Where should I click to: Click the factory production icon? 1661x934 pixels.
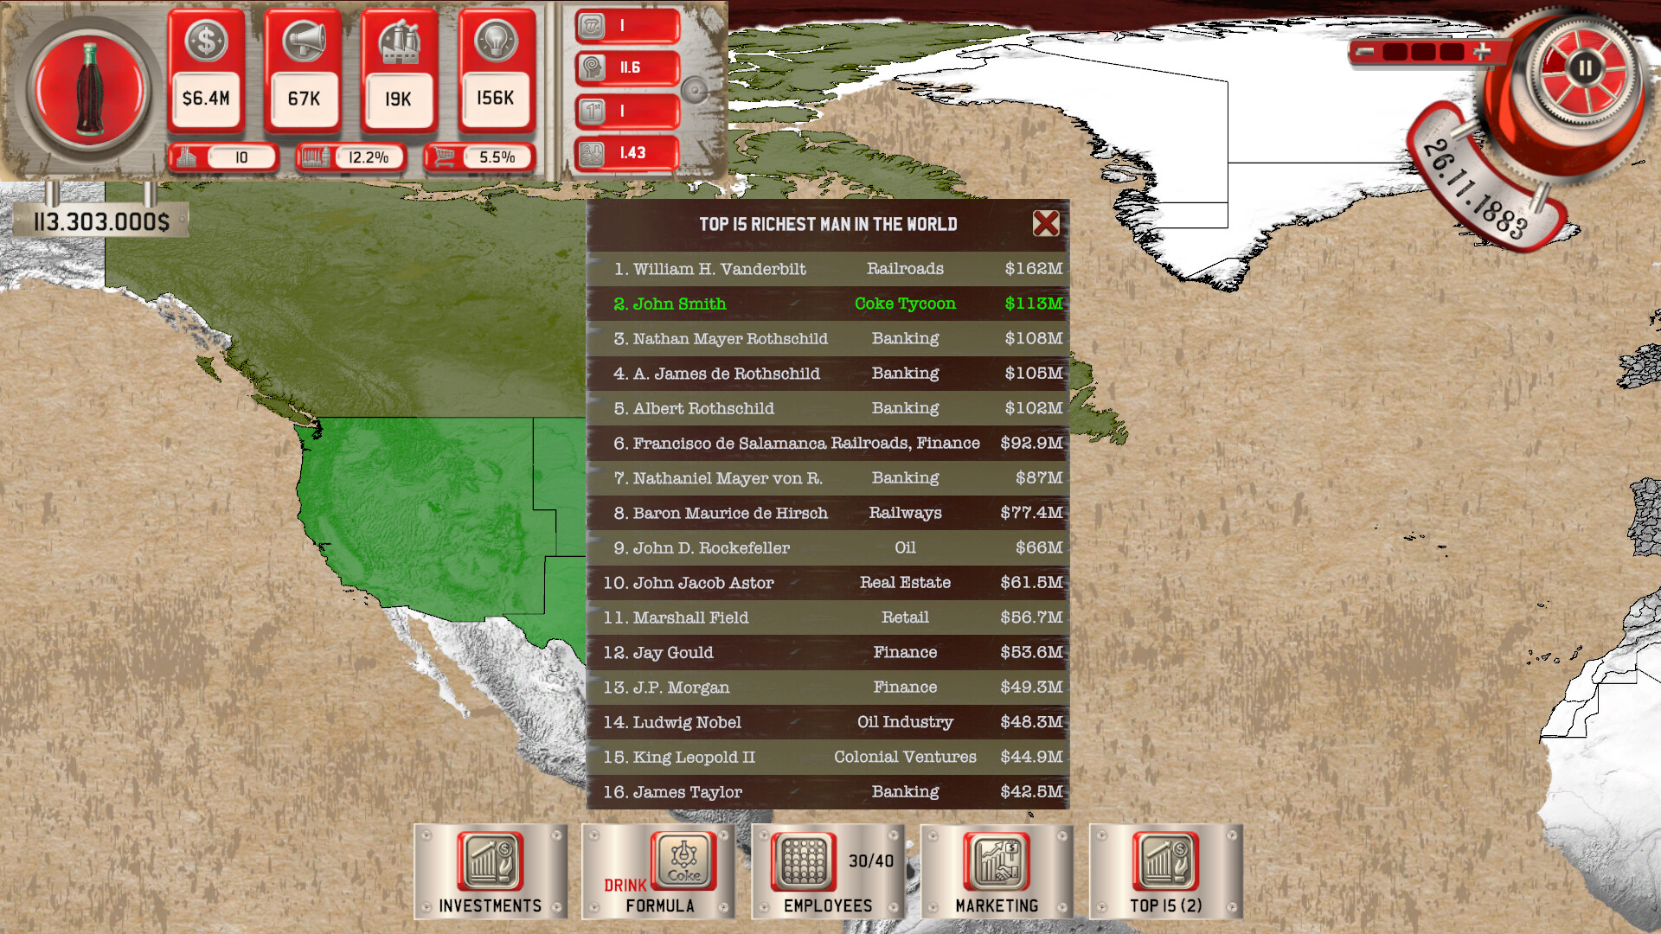[x=399, y=41]
